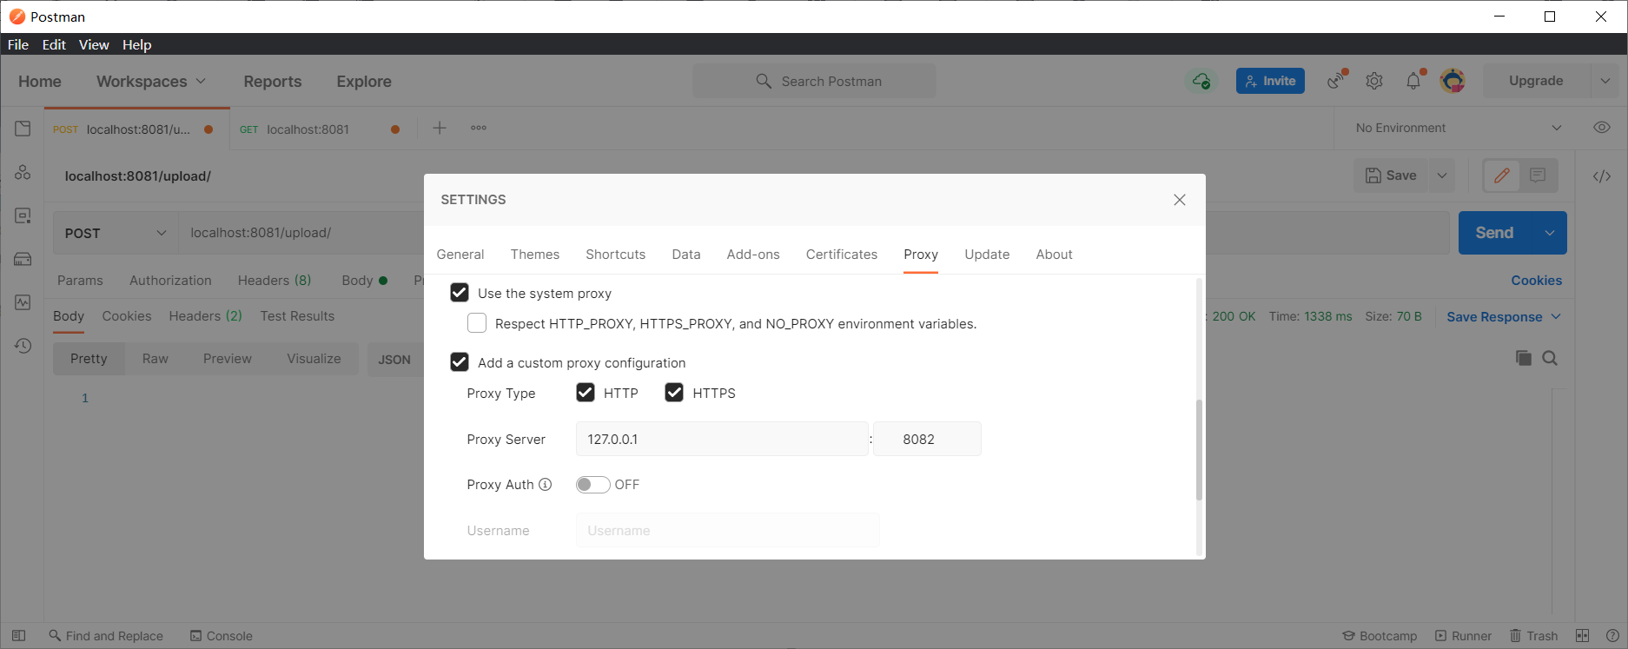Click the comments icon beside the pencil

click(x=1538, y=175)
